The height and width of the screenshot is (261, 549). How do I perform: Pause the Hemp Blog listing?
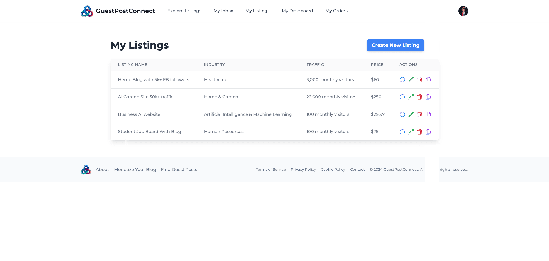point(402,80)
